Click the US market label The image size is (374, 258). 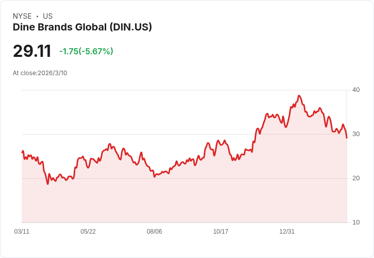48,16
